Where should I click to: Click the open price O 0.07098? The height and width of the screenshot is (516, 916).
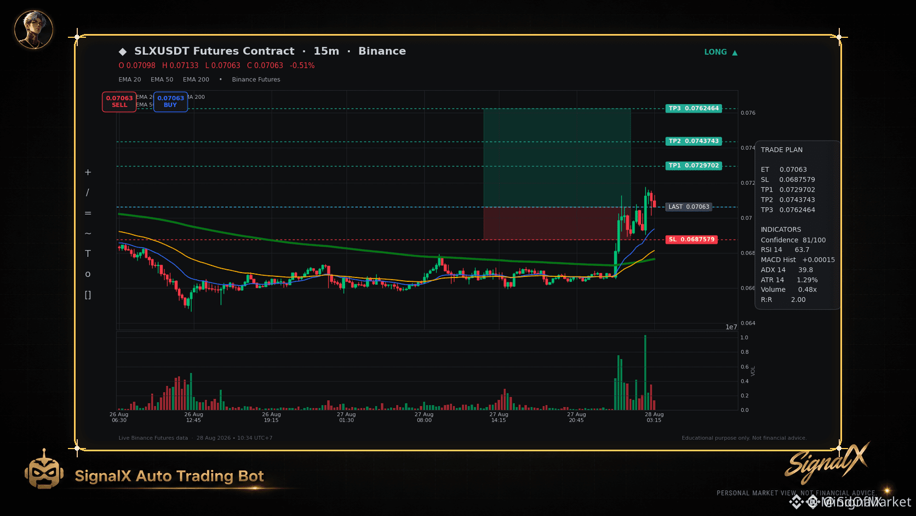tap(137, 66)
